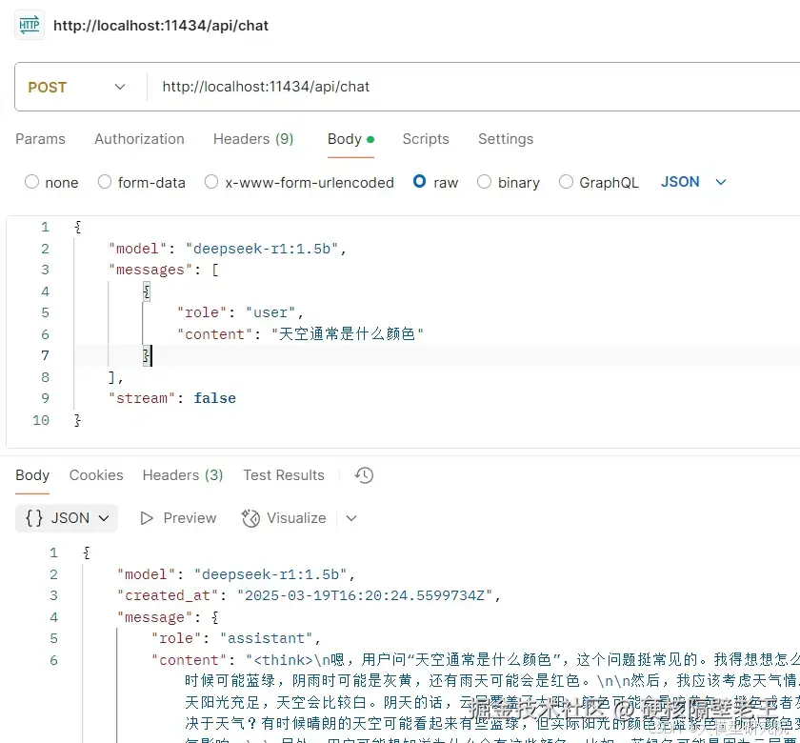The height and width of the screenshot is (743, 800).
Task: Open the response Cookies tab
Action: tap(96, 475)
